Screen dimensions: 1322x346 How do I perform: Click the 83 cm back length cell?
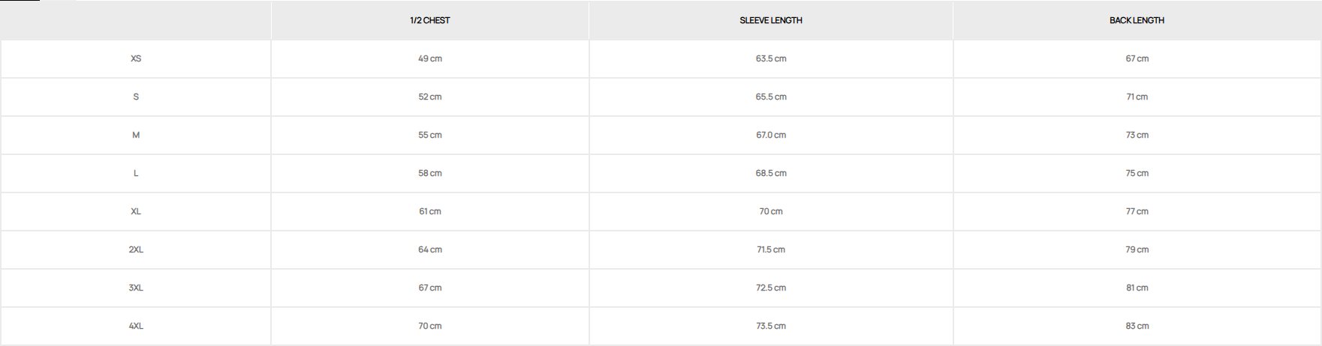tap(1137, 326)
